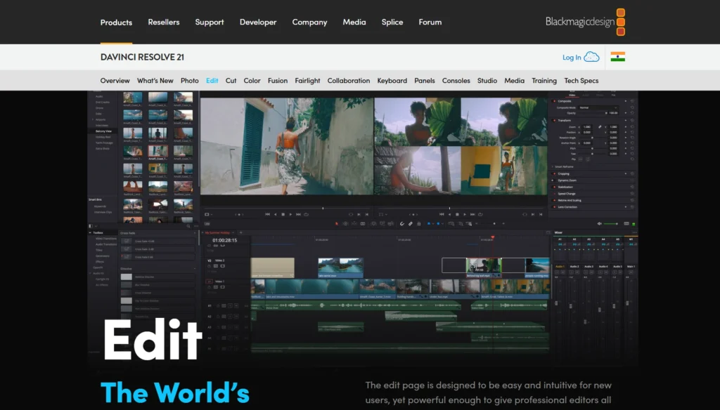Stop playback in the timeline viewer

457,214
